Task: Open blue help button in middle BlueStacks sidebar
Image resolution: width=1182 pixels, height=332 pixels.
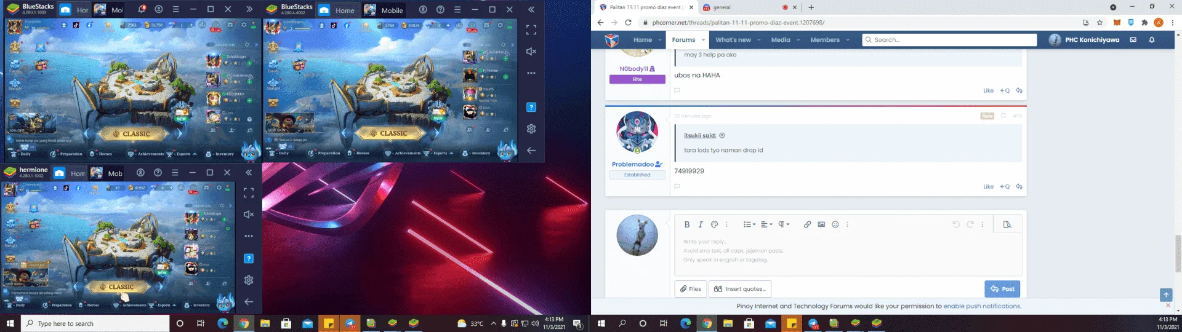Action: coord(531,107)
